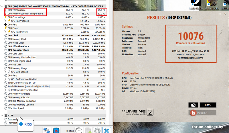The image size is (229, 133).
Task: Click the GPU Core Voltage lightning icon
Action: coord(6,17)
